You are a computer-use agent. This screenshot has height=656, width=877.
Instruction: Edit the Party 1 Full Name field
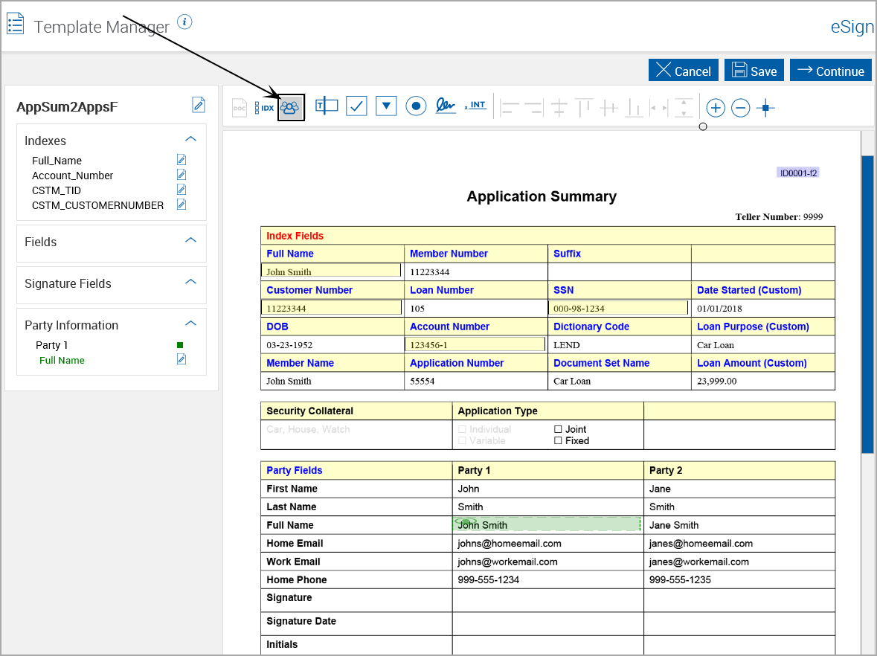[x=181, y=359]
